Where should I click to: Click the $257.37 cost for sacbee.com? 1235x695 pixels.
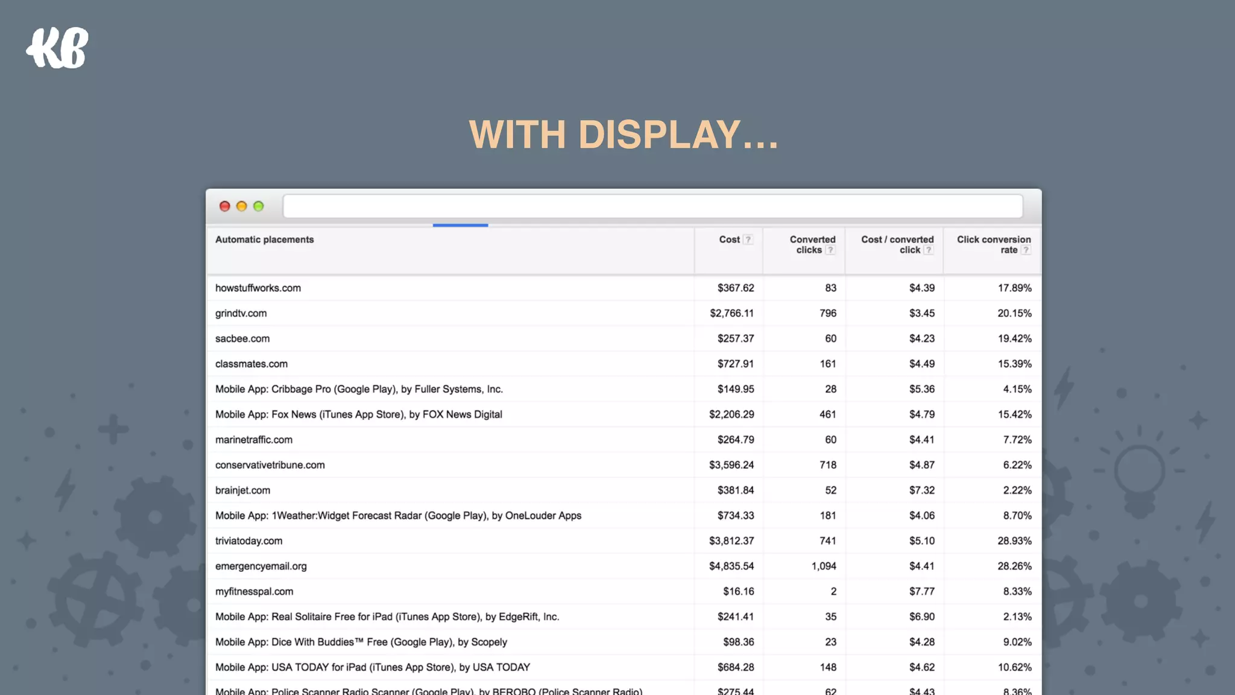736,338
